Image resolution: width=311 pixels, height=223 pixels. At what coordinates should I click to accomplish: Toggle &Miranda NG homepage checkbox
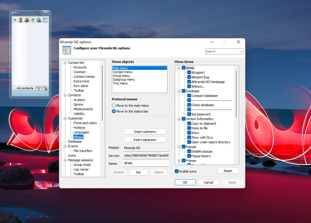(189, 82)
